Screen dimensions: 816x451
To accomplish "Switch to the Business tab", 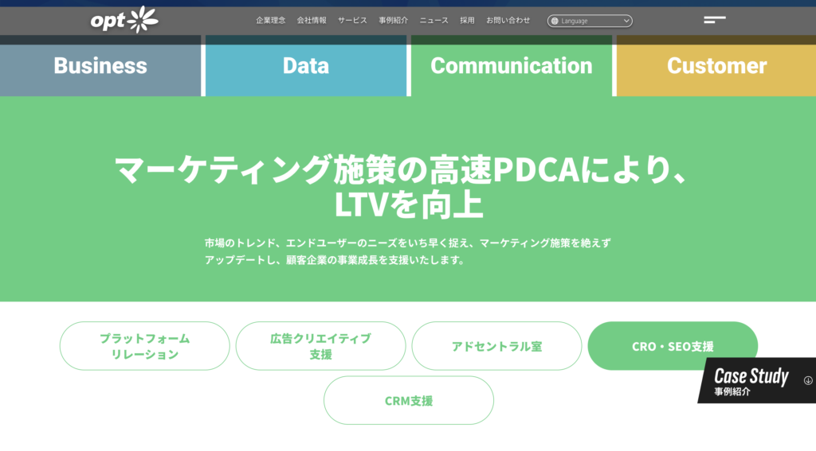I will tap(100, 66).
